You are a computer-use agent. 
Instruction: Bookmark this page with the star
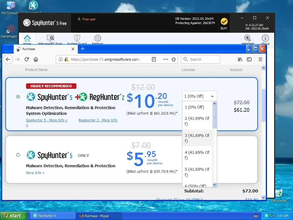pos(174,59)
